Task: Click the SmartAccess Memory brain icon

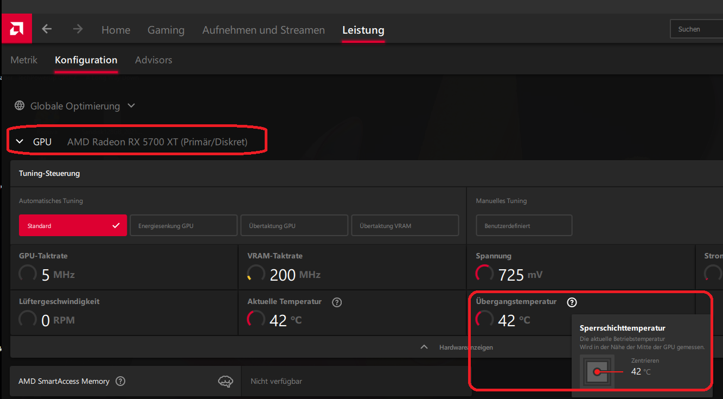Action: pos(226,382)
